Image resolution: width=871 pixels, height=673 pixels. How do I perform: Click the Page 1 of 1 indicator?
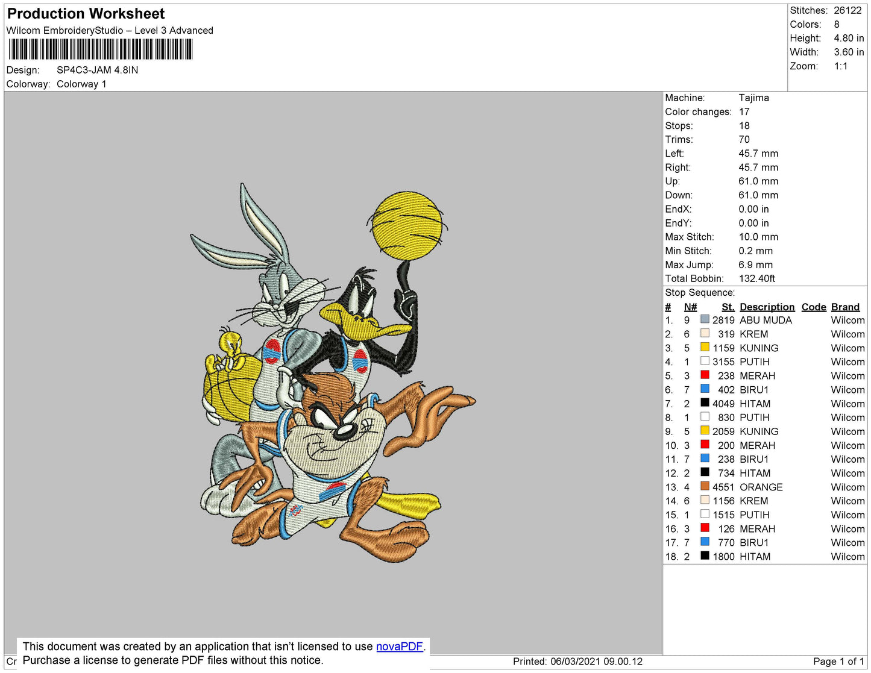[838, 661]
